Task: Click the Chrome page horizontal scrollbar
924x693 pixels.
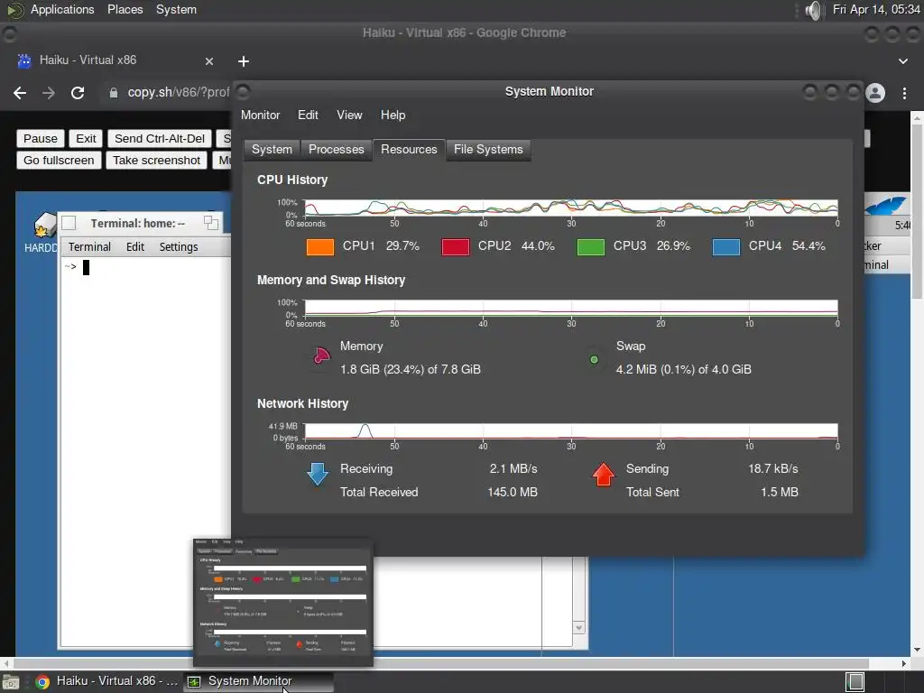Action: click(439, 663)
